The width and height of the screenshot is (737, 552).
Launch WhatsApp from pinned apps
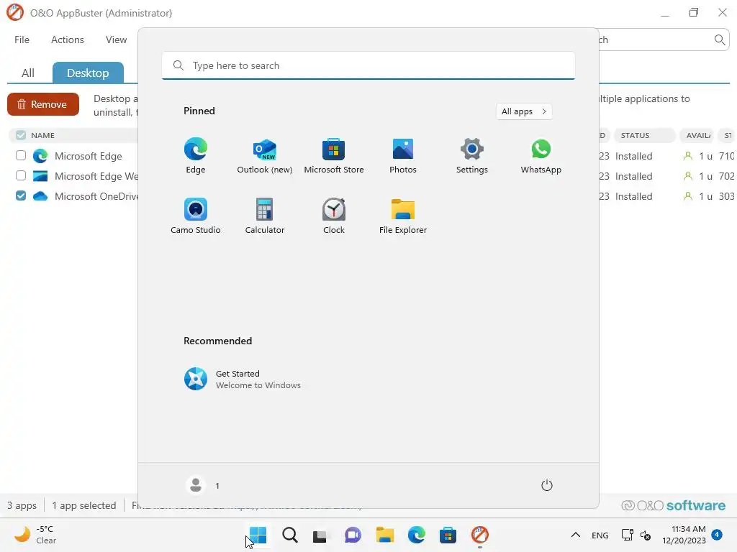(x=541, y=155)
